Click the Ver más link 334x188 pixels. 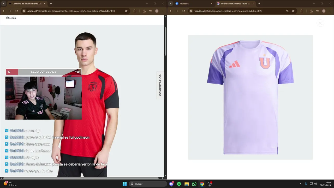tap(11, 17)
